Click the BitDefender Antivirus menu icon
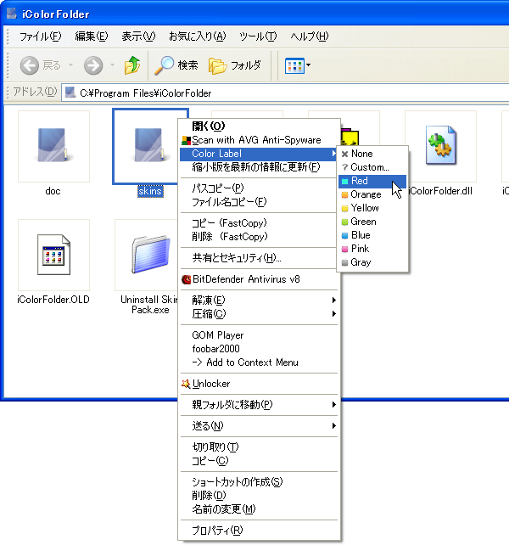The width and height of the screenshot is (509, 545). click(187, 279)
